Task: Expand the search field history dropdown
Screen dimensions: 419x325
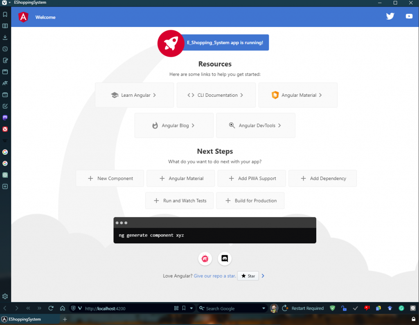Action: click(264, 308)
